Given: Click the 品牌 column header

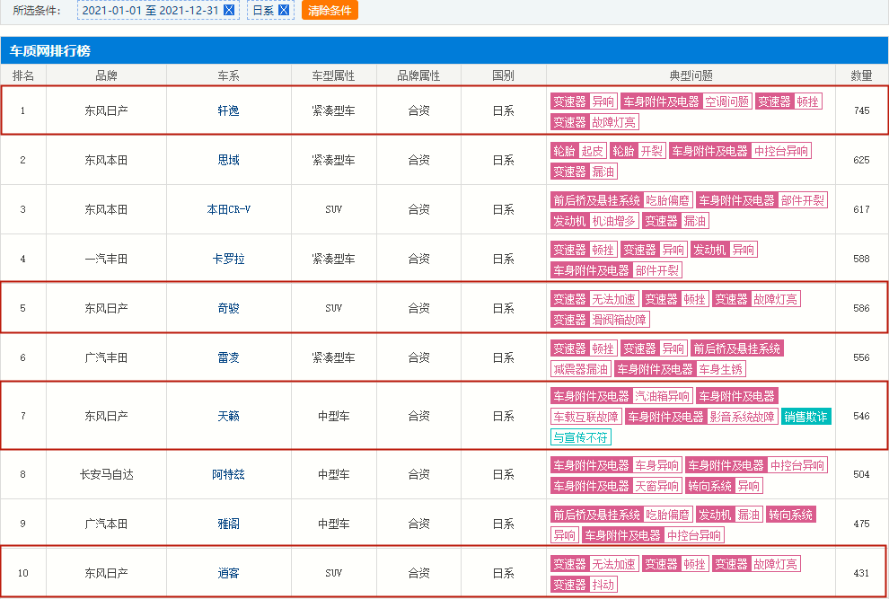Looking at the screenshot, I should click(106, 75).
